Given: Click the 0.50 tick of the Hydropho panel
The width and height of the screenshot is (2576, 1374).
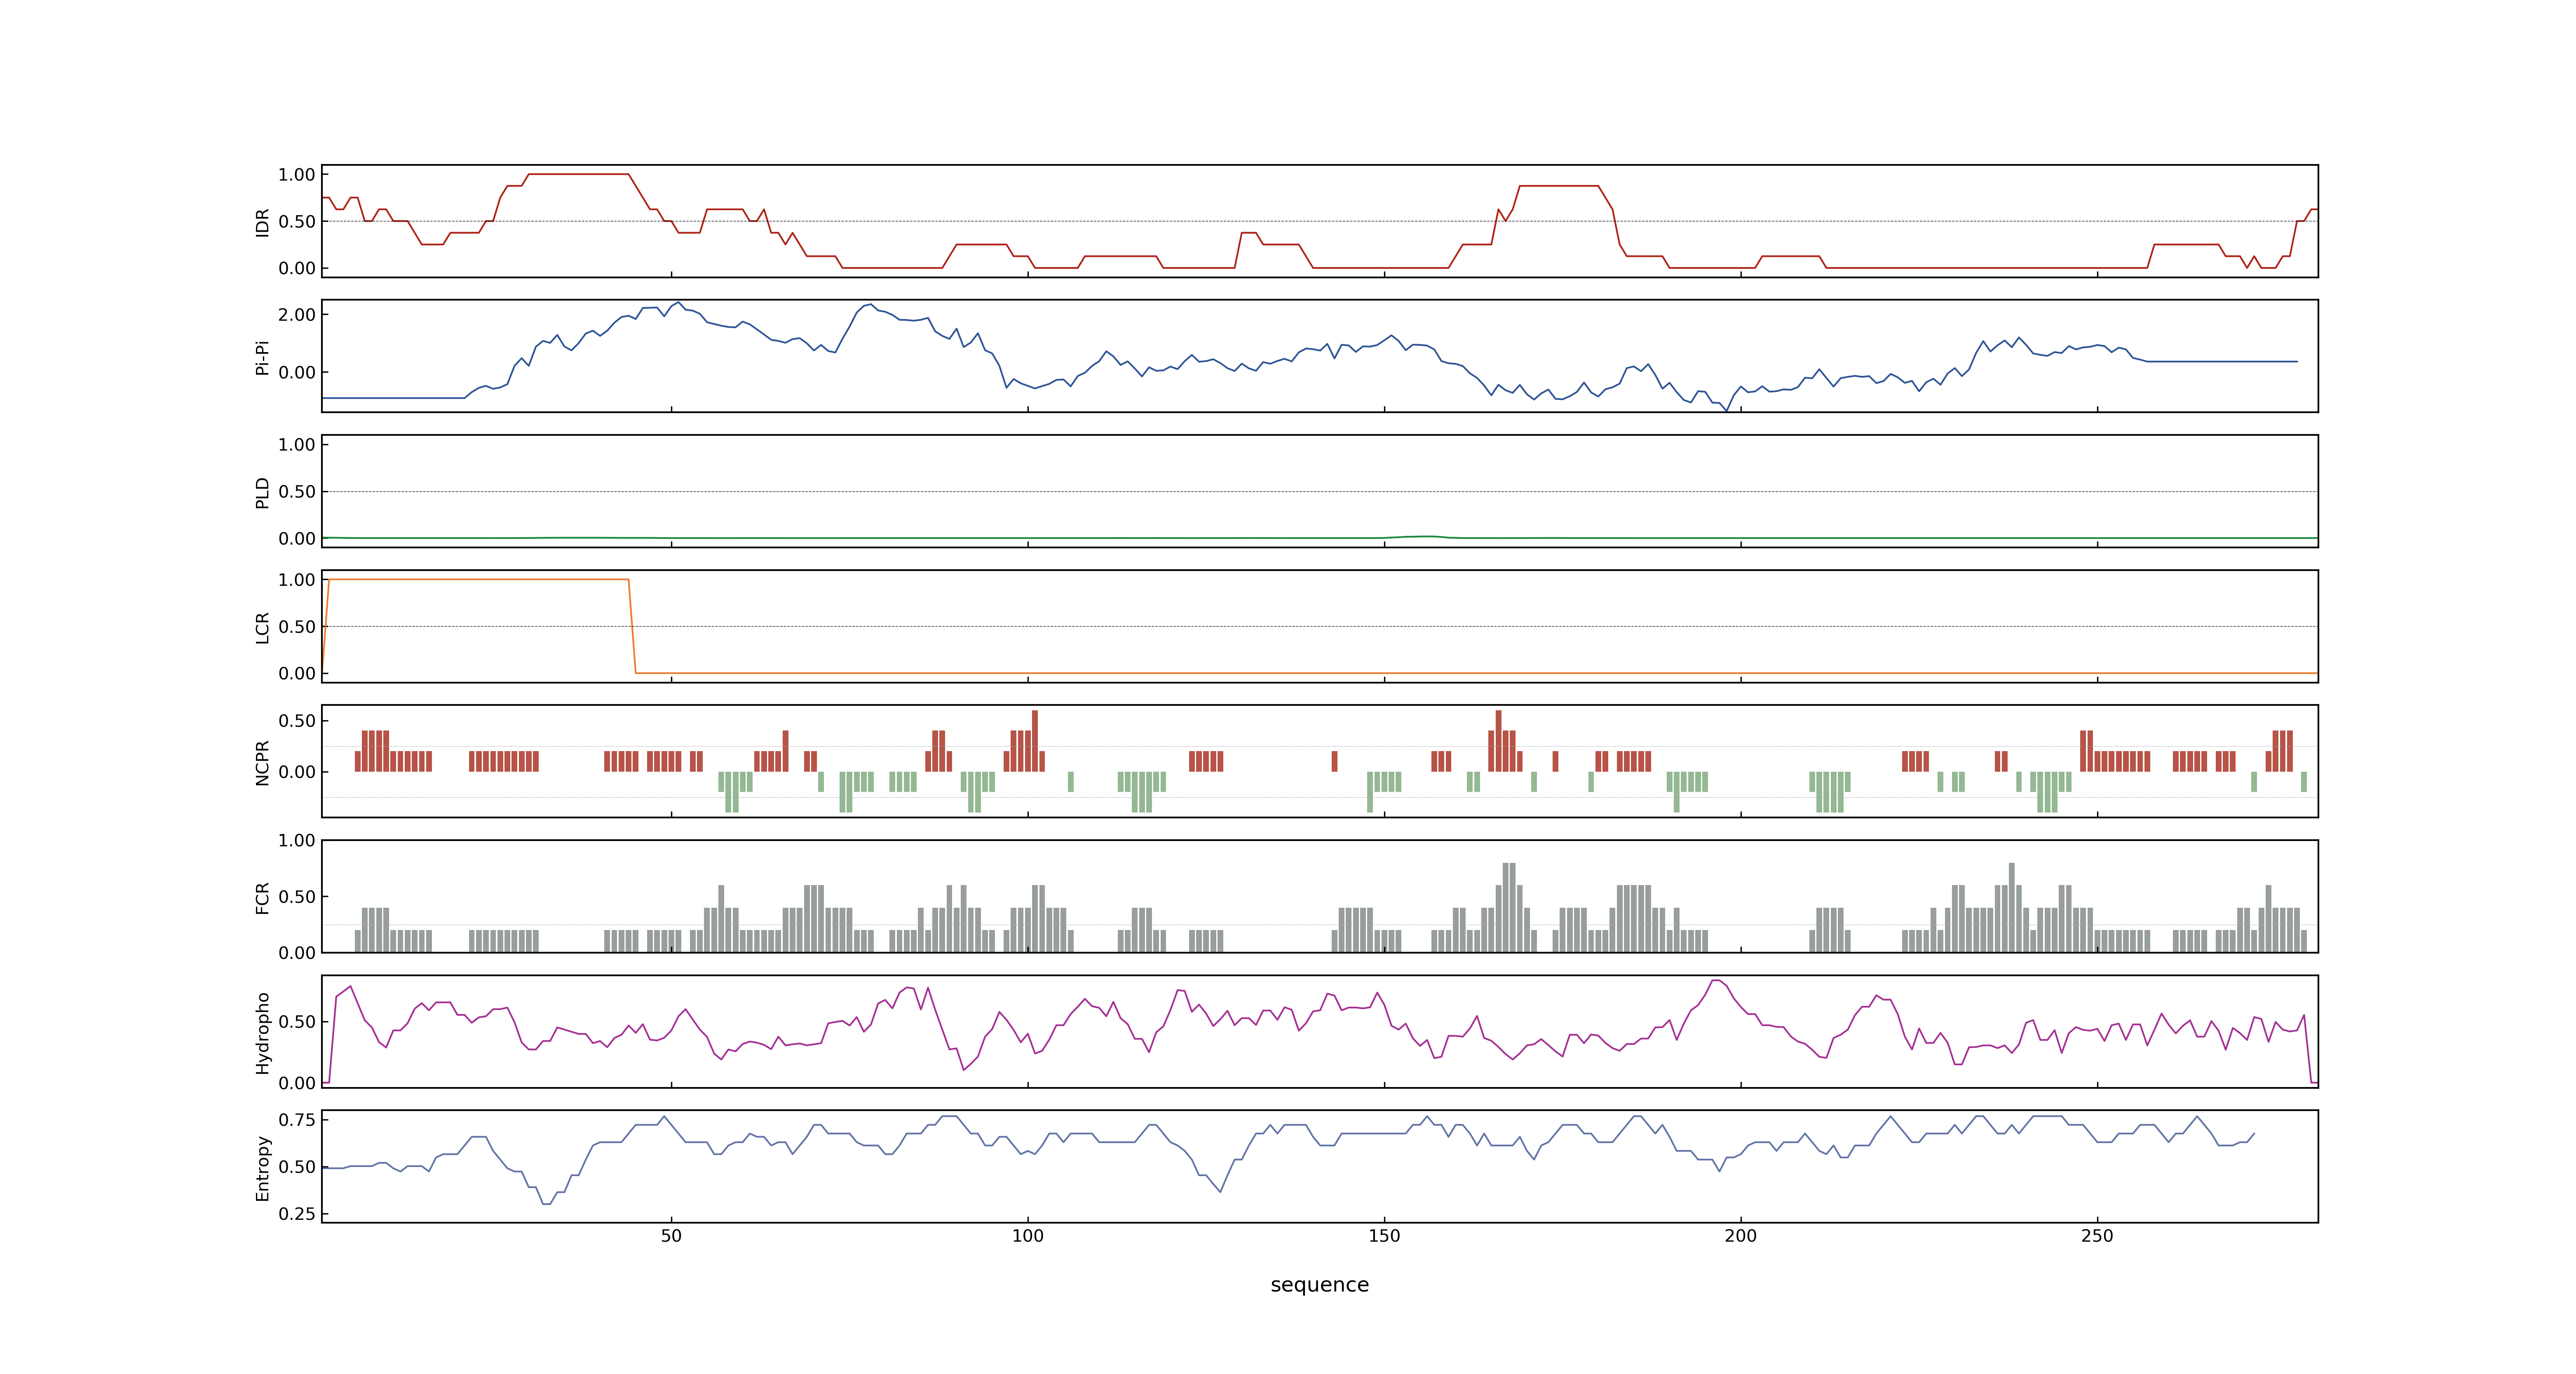Looking at the screenshot, I should (297, 1022).
